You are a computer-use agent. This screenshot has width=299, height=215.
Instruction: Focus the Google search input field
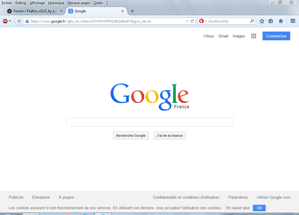click(x=149, y=122)
